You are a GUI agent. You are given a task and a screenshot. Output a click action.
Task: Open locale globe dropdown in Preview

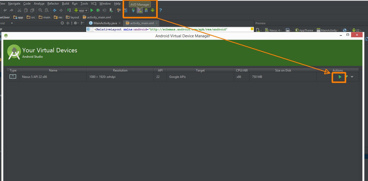pos(346,30)
